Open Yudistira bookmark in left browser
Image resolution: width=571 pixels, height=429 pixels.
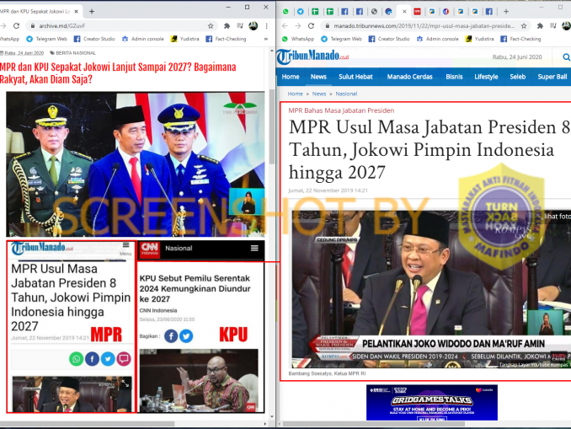(185, 39)
